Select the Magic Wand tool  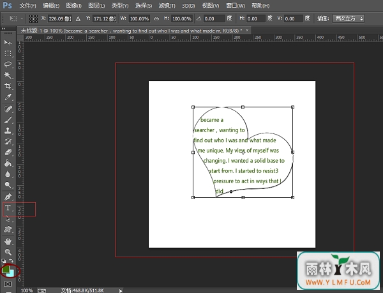[8, 75]
